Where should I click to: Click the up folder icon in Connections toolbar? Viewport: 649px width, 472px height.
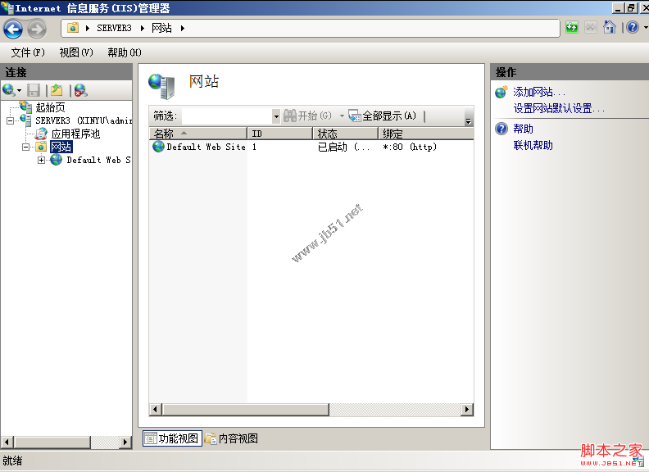point(57,90)
